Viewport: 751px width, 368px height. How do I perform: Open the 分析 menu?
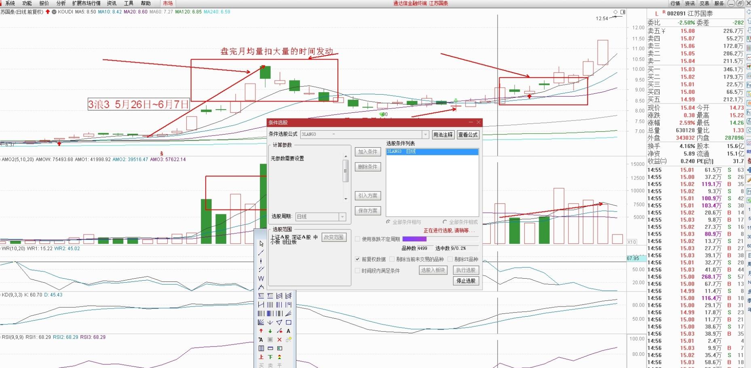point(61,3)
